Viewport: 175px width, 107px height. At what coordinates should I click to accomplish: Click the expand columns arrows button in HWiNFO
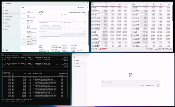point(93,49)
